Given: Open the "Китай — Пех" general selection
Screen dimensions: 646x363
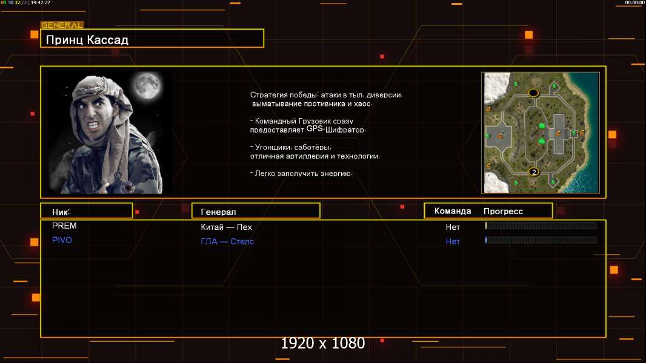Looking at the screenshot, I should click(226, 227).
